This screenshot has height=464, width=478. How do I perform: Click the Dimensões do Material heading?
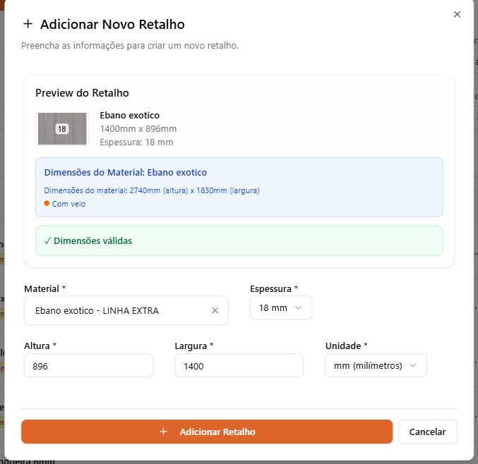pos(126,172)
